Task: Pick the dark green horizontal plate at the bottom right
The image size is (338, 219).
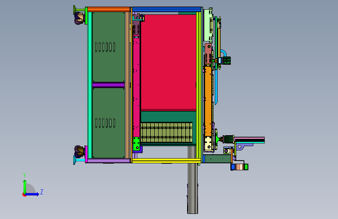Action: [x=218, y=159]
